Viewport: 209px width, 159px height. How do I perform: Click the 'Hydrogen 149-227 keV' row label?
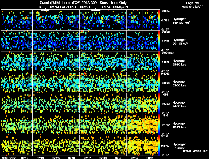181,21
